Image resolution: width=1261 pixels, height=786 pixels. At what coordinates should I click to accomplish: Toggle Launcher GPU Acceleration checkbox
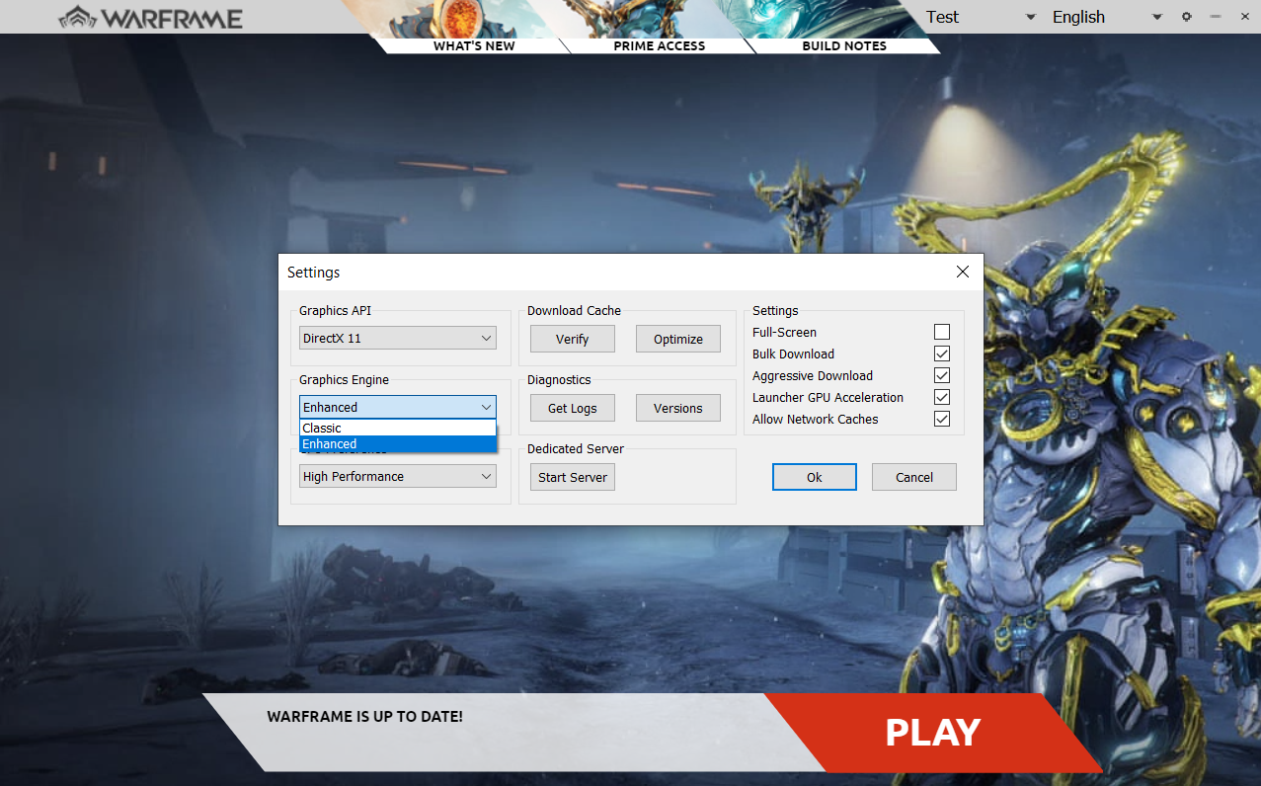(942, 397)
